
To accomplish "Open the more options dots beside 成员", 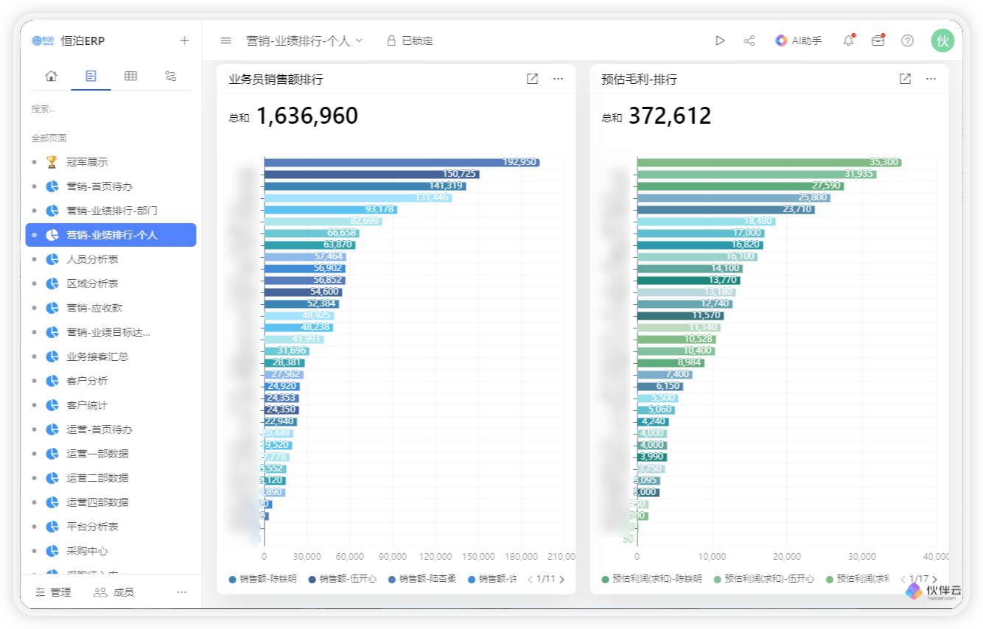I will (x=181, y=592).
